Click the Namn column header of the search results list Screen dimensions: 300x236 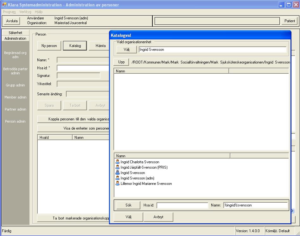tap(172, 156)
